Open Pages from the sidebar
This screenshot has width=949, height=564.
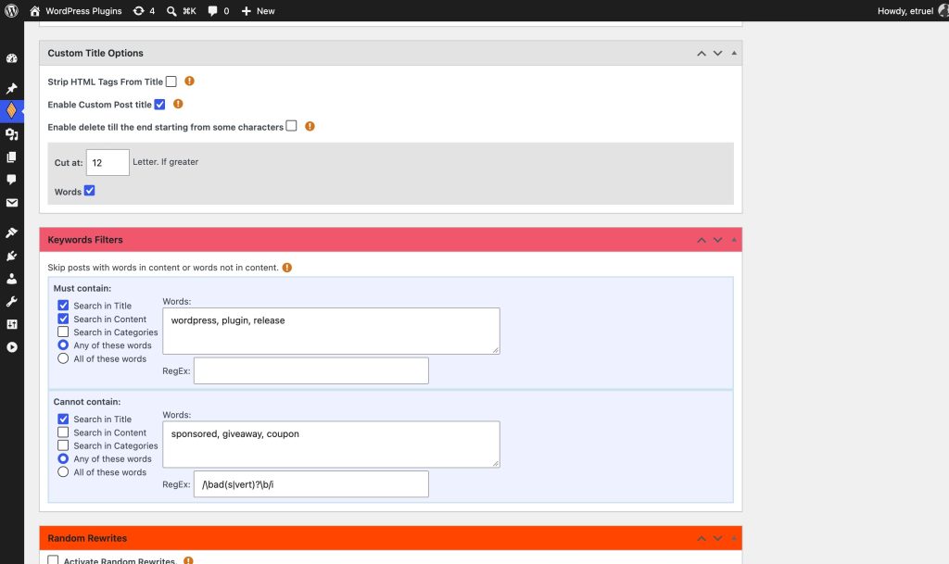11,157
